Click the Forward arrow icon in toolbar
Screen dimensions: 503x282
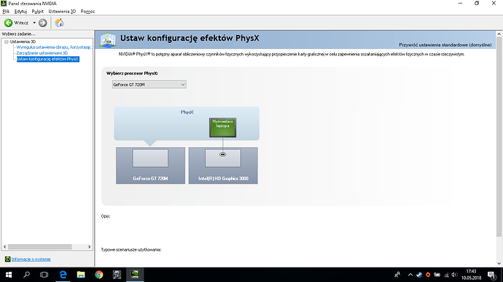pyautogui.click(x=43, y=23)
